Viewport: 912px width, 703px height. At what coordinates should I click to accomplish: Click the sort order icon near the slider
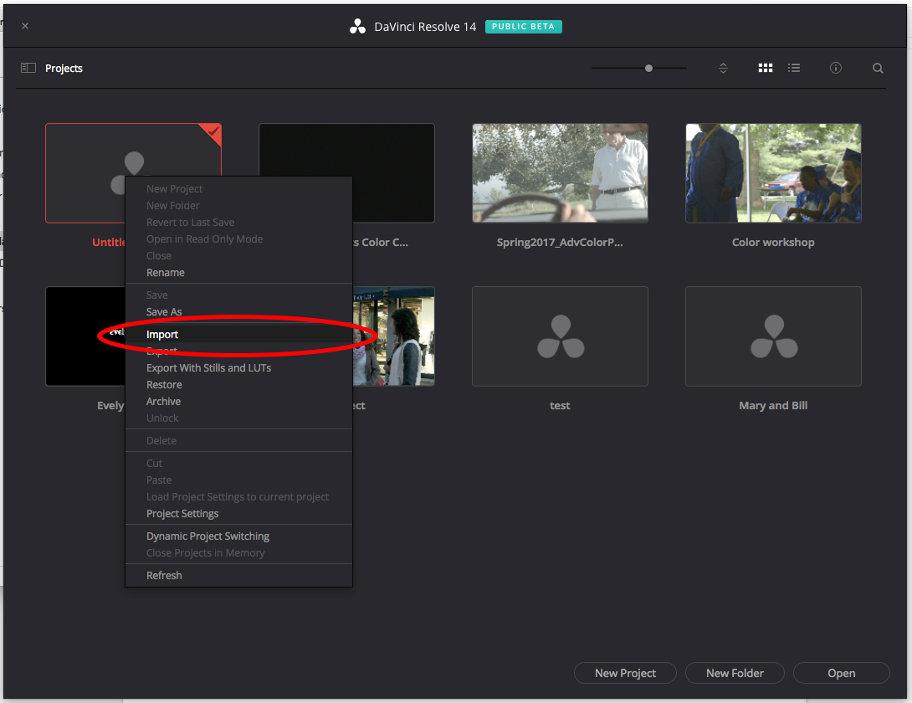722,68
